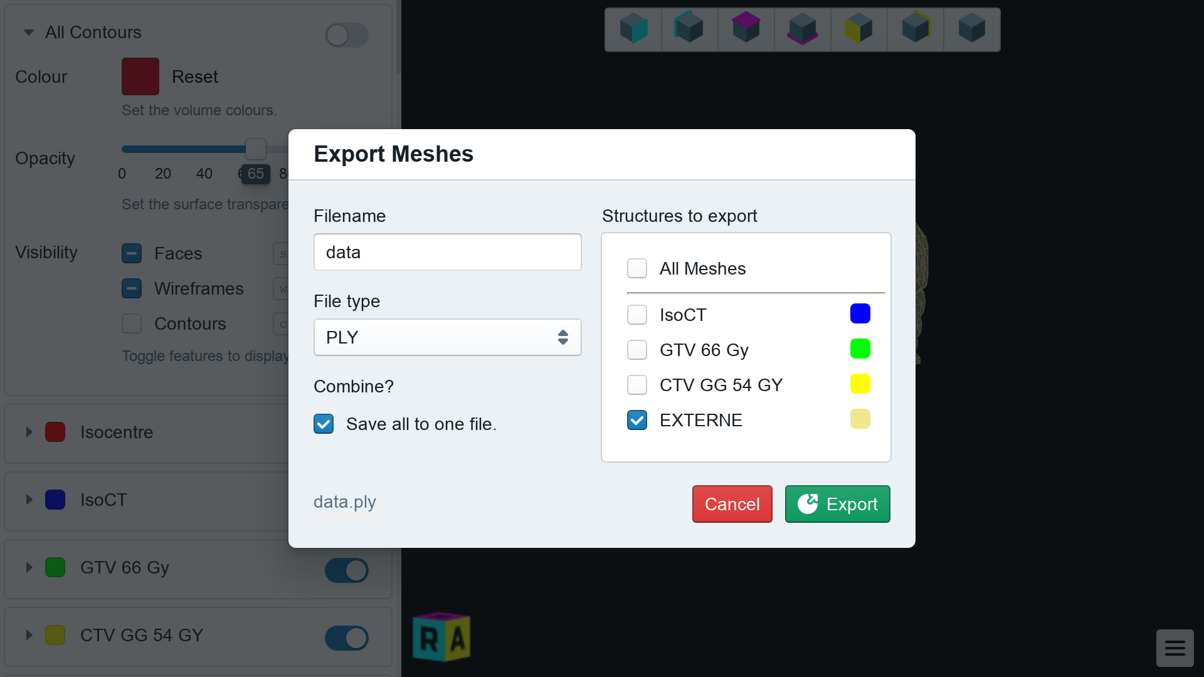Expand the IsoCT panel
The image size is (1204, 677).
(29, 500)
